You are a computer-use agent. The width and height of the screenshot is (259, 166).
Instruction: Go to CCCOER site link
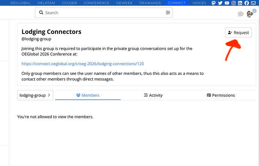tap(69, 3)
